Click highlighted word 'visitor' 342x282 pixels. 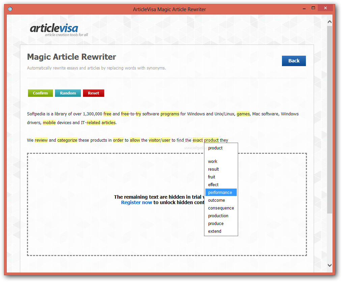154,140
